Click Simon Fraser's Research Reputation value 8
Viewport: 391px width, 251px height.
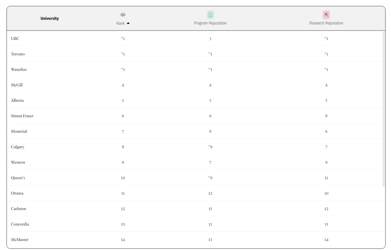pos(326,116)
